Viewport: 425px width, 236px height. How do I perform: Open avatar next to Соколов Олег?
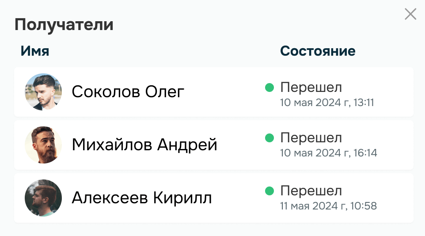[43, 92]
